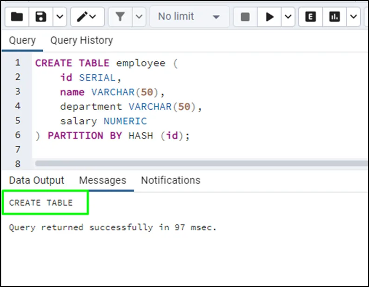This screenshot has height=287, width=369.
Task: Click the Stop query square icon
Action: coord(245,17)
